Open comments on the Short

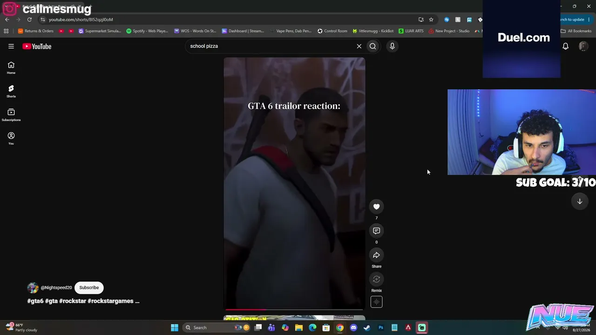[x=376, y=231]
